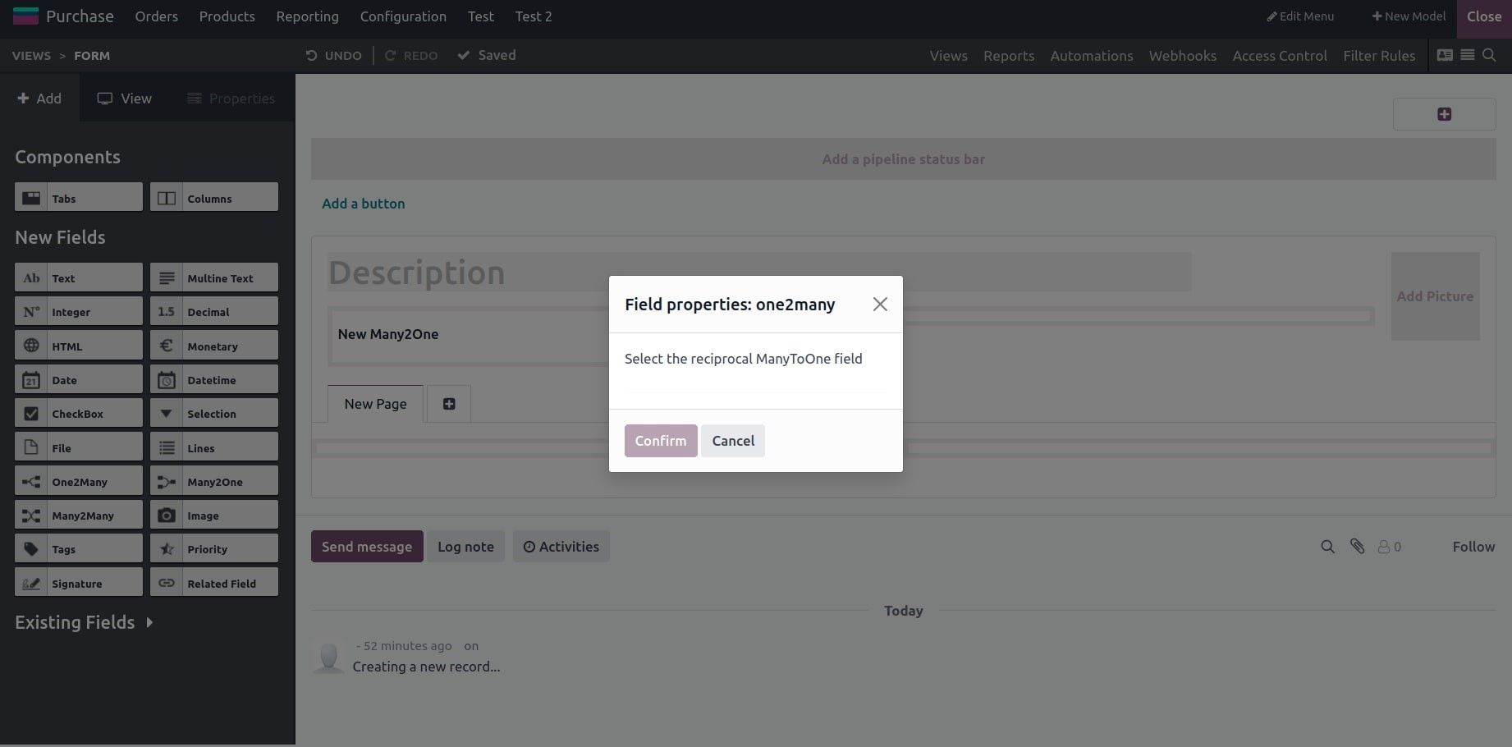Confirm the one2many field properties
The height and width of the screenshot is (747, 1512).
[660, 441]
